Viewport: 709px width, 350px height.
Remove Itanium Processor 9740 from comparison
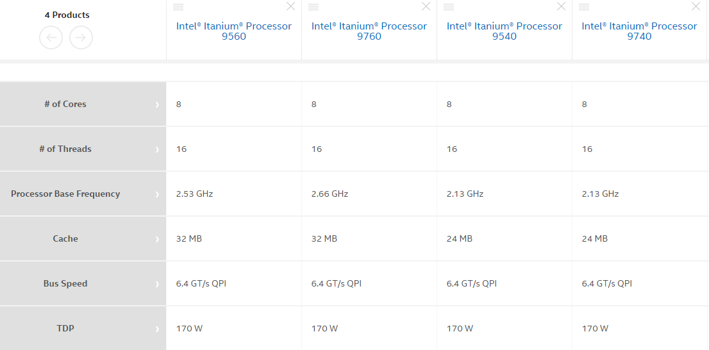point(696,6)
